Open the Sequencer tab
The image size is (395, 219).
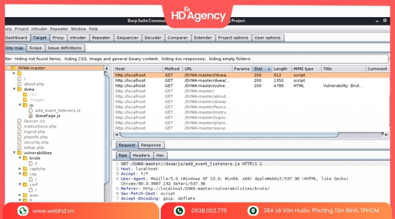127,38
